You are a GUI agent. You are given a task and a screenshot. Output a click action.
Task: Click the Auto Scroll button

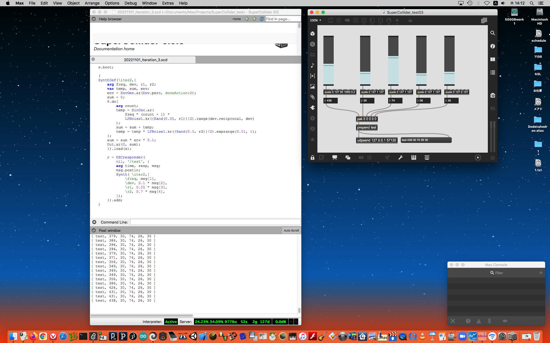tap(291, 230)
